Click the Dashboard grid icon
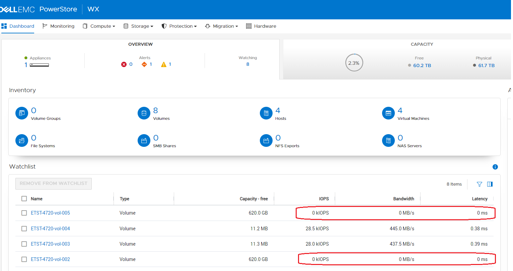 click(x=4, y=26)
